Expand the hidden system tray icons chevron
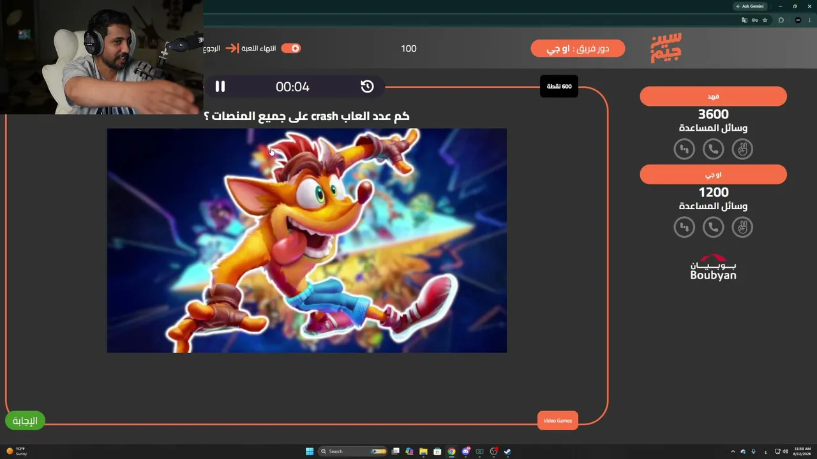The width and height of the screenshot is (817, 459). click(733, 451)
